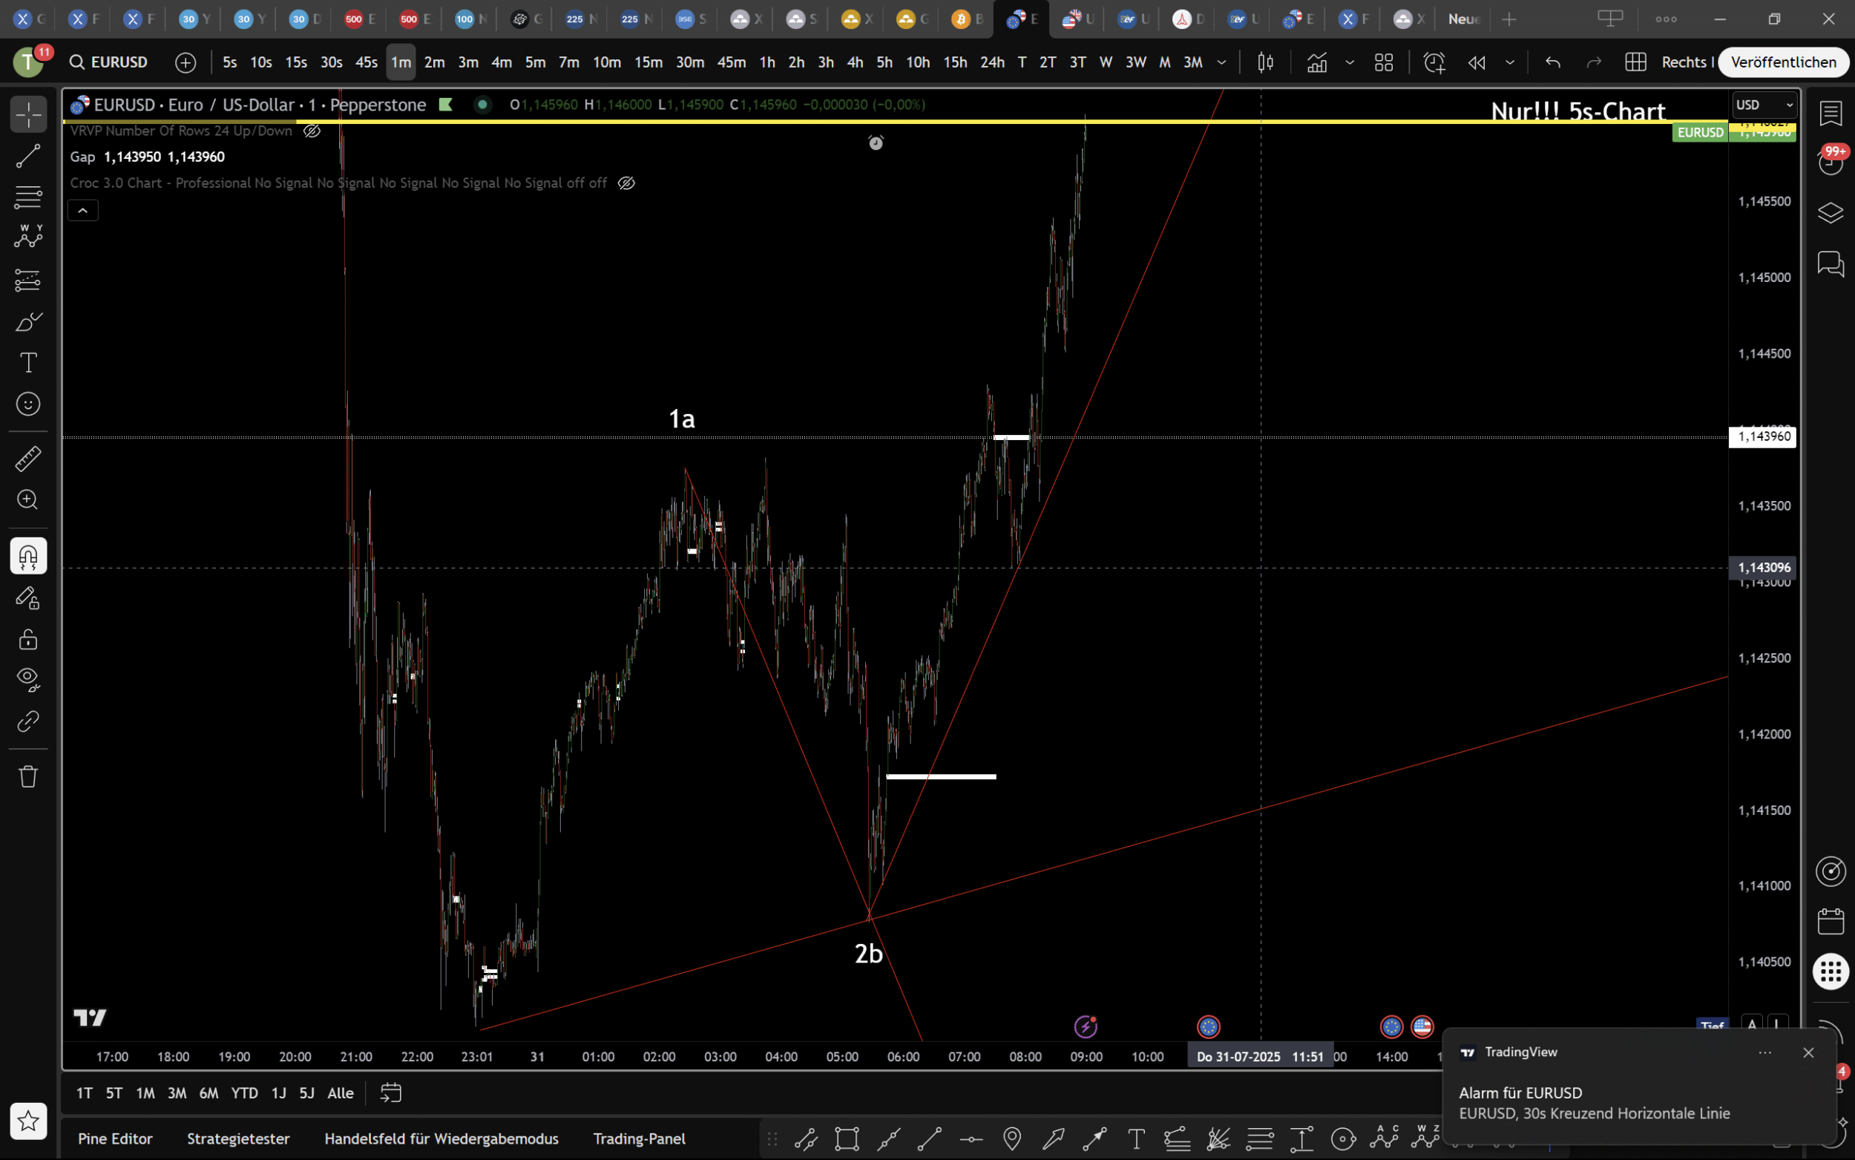Select the 5m timeframe button

tap(534, 62)
